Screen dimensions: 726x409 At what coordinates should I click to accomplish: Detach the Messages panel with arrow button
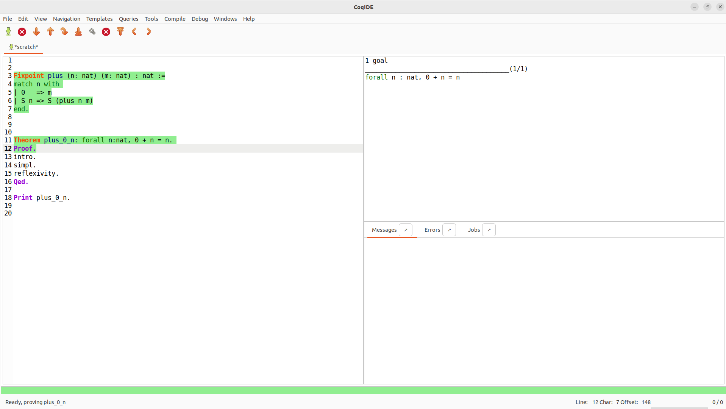(x=406, y=230)
